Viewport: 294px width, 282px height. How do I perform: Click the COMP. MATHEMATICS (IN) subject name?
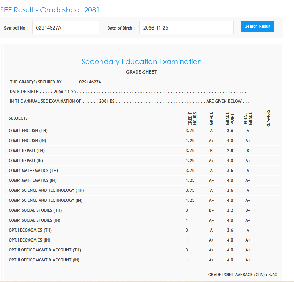[x=33, y=180]
